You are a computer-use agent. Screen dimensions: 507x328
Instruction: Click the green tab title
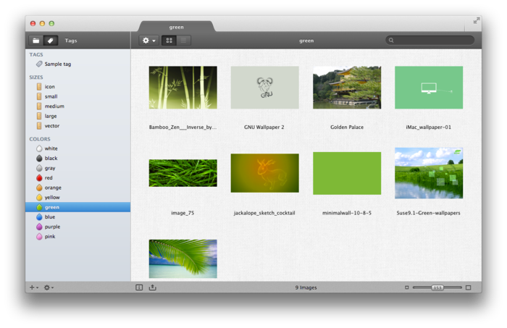177,27
